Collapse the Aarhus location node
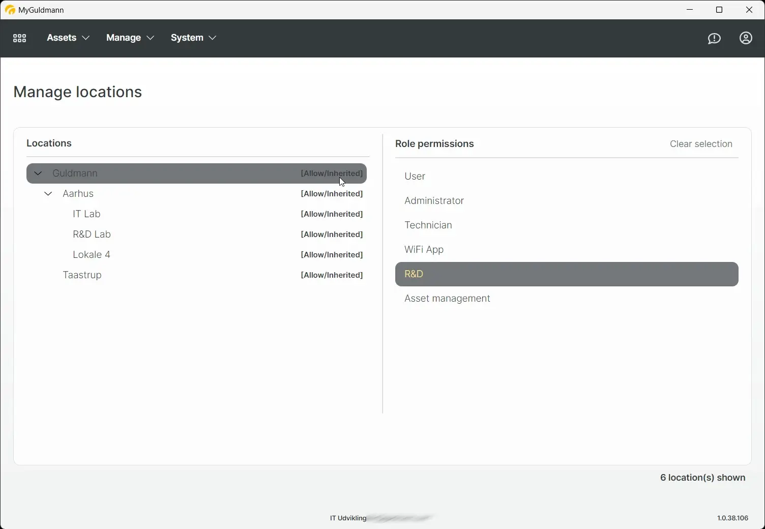This screenshot has height=529, width=765. pyautogui.click(x=48, y=193)
